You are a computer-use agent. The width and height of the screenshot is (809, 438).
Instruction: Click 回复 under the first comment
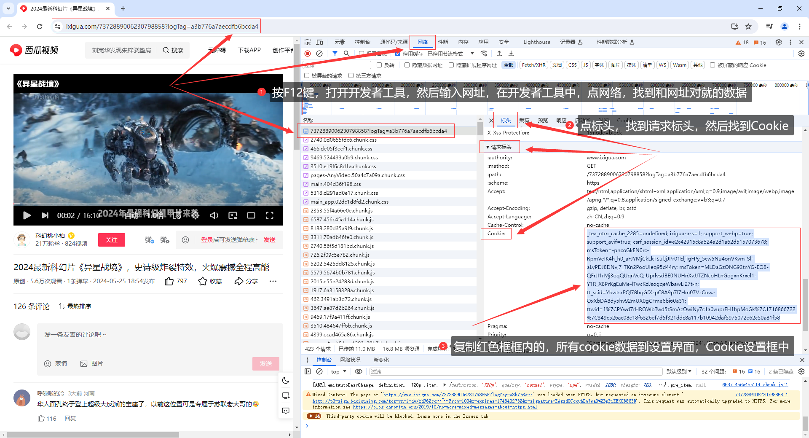70,418
